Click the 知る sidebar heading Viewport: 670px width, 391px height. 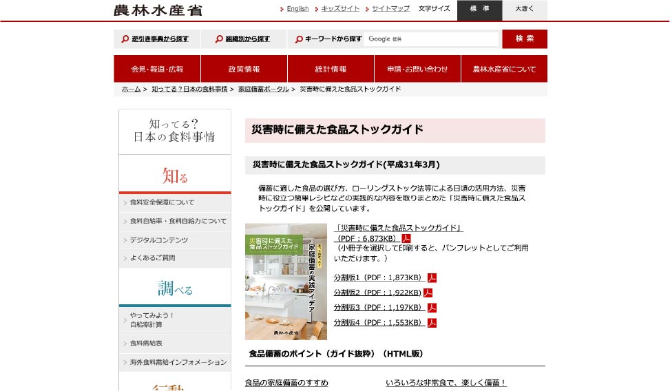(175, 176)
